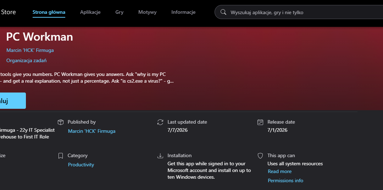Select the Motywy tab
This screenshot has height=190, width=383.
click(147, 12)
